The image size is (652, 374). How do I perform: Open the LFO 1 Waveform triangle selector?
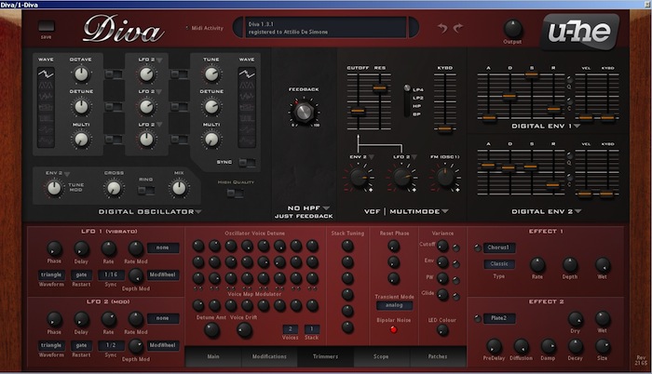pyautogui.click(x=51, y=274)
